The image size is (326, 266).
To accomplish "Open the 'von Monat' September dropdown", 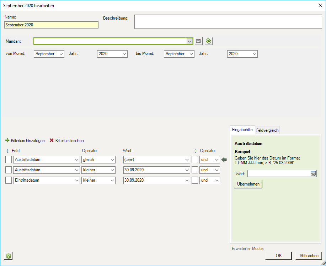I will point(61,54).
